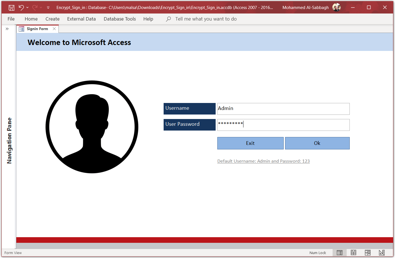Click the default username and password hint link

coord(263,161)
